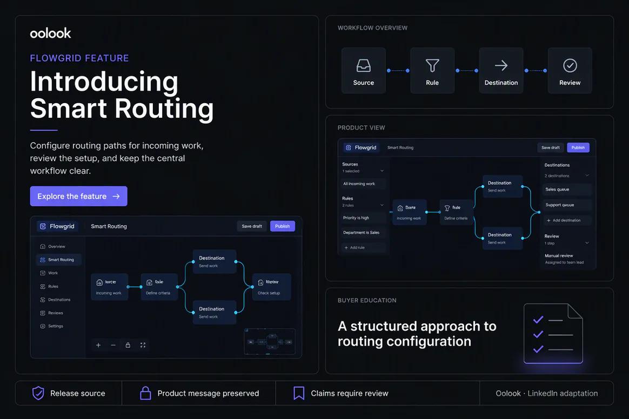Screen dimensions: 629x419
Task: Click the Flowgrid logo in the lower-left app preview
Action: point(58,226)
